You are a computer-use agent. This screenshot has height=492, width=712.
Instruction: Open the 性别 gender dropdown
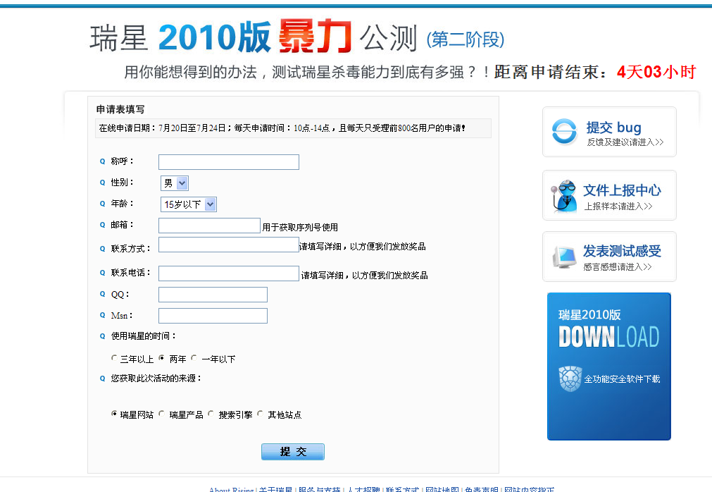pos(175,183)
